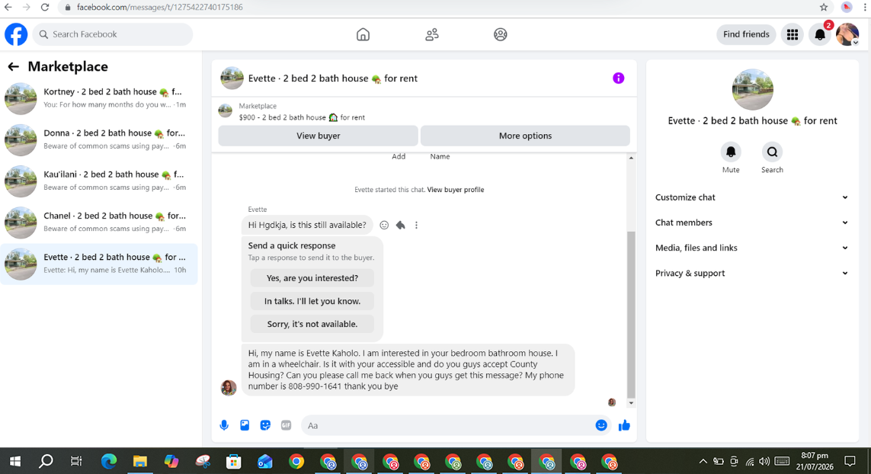Click the More options button
The image size is (871, 474).
[525, 136]
